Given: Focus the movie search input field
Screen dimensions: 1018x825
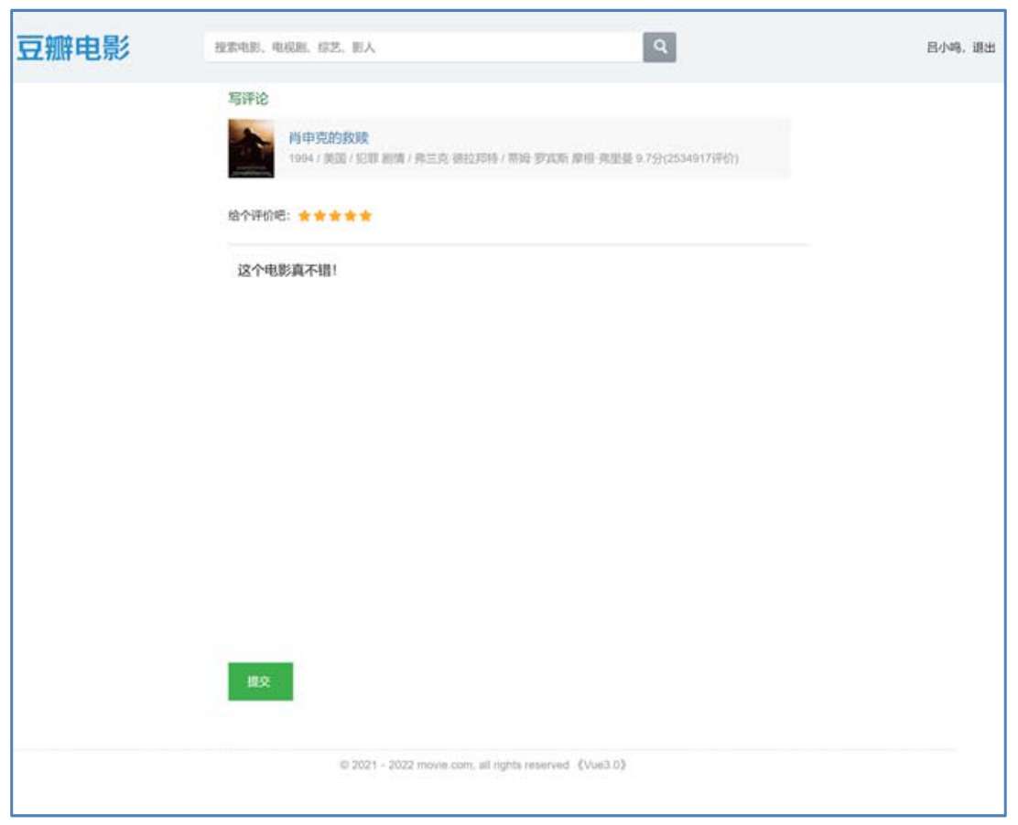Looking at the screenshot, I should point(423,47).
